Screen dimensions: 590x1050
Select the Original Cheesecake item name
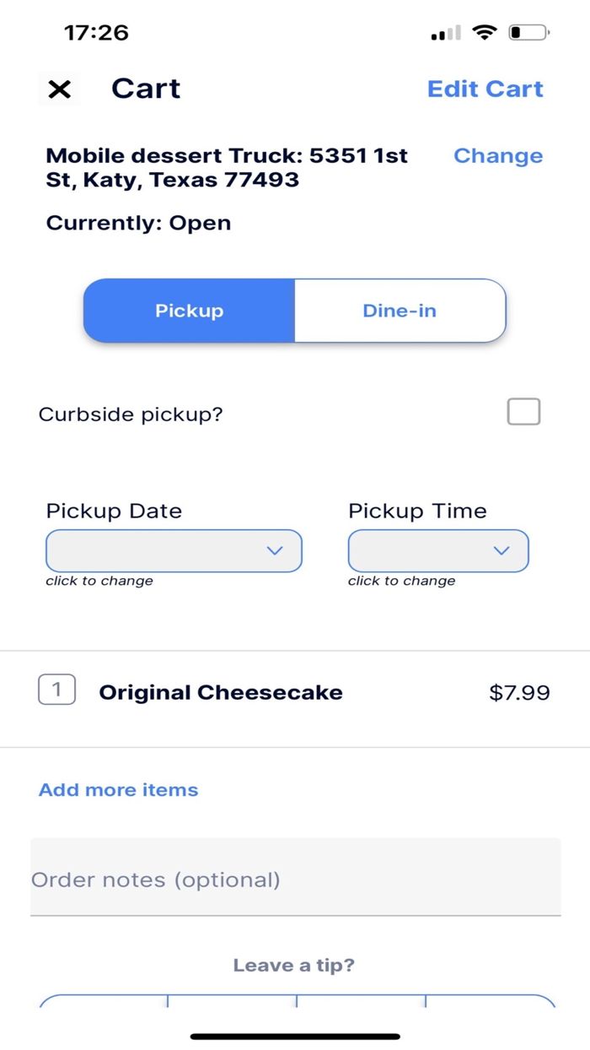[221, 693]
